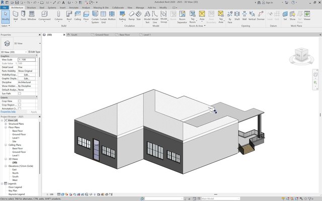Click the View Scale 1 : 100 field
The height and width of the screenshot is (201, 322).
pos(27,60)
